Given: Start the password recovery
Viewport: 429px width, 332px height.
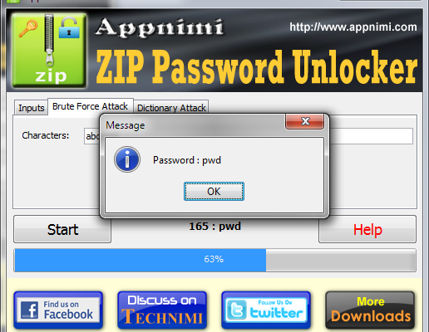Looking at the screenshot, I should click(62, 229).
